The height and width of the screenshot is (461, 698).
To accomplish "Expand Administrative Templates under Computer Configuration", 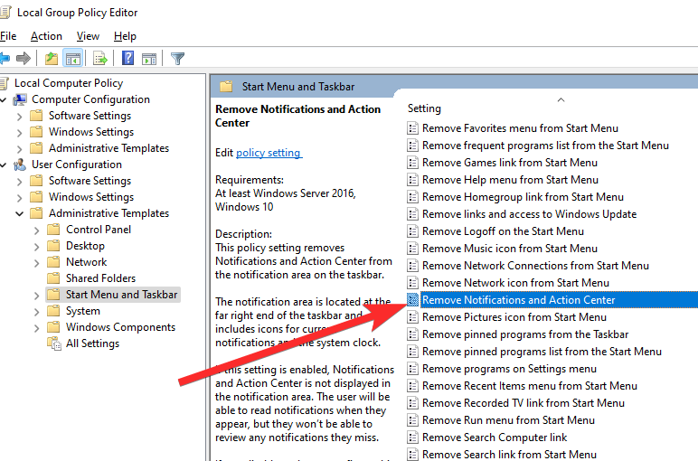I will click(19, 149).
